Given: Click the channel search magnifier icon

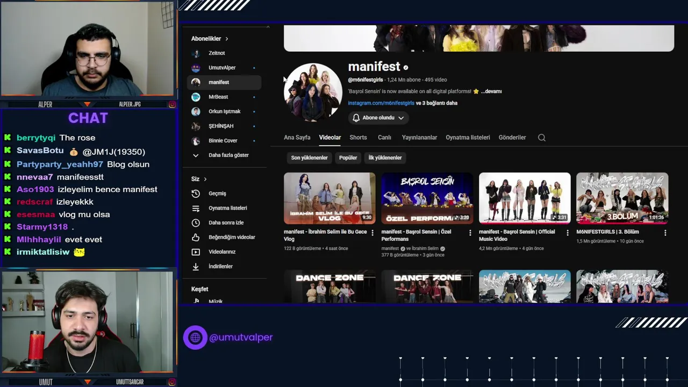Looking at the screenshot, I should [x=542, y=138].
